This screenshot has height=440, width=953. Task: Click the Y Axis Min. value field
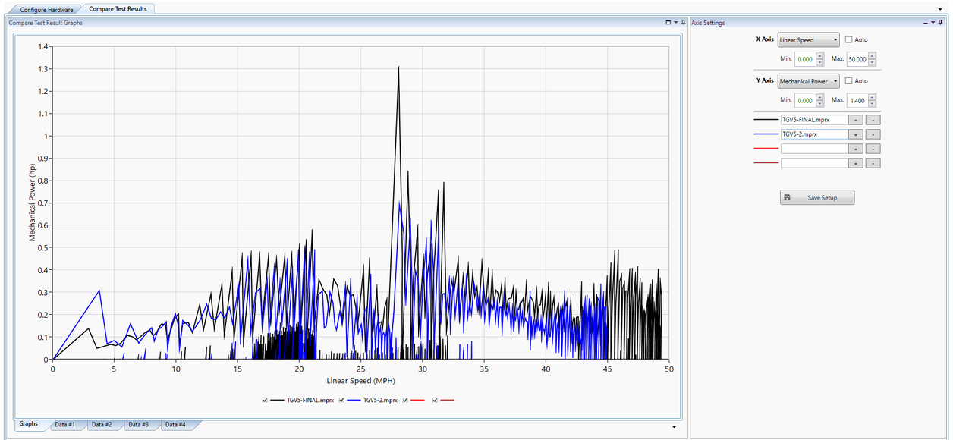(804, 100)
